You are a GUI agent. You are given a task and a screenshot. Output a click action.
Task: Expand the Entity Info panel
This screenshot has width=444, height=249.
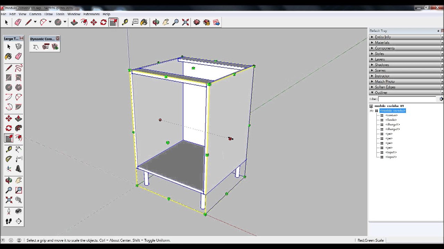click(405, 37)
